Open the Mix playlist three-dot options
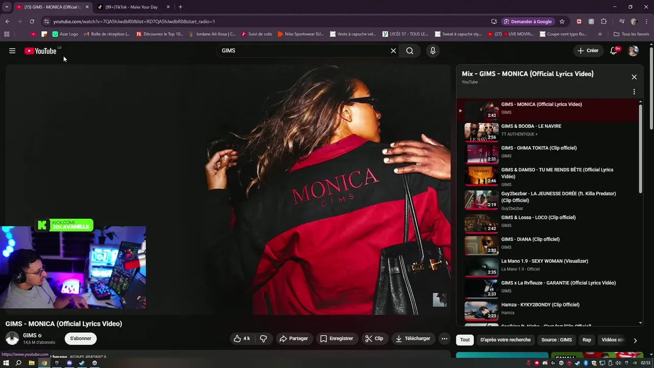 click(634, 92)
